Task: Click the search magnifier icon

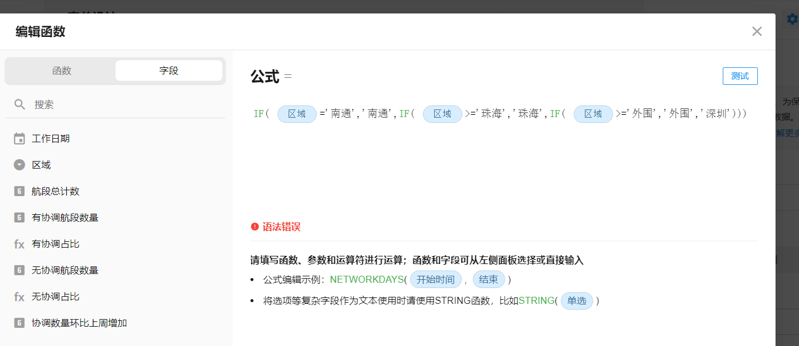Action: pyautogui.click(x=19, y=104)
